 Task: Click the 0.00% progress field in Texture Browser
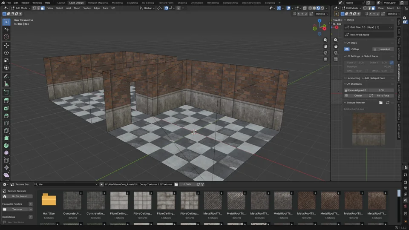point(187,184)
